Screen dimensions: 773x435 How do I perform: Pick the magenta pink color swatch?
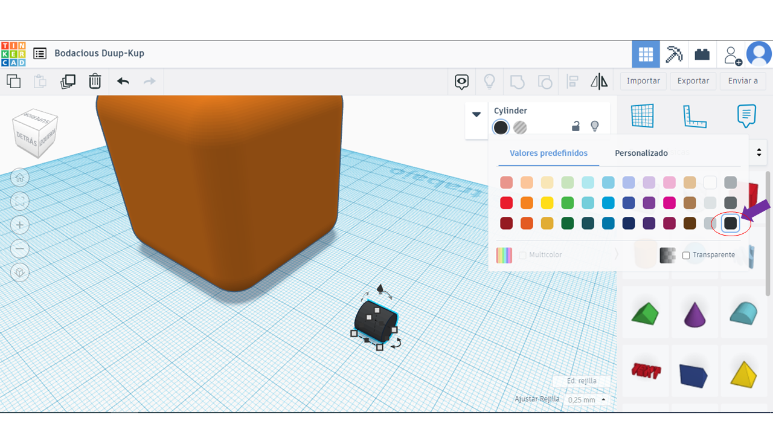669,203
